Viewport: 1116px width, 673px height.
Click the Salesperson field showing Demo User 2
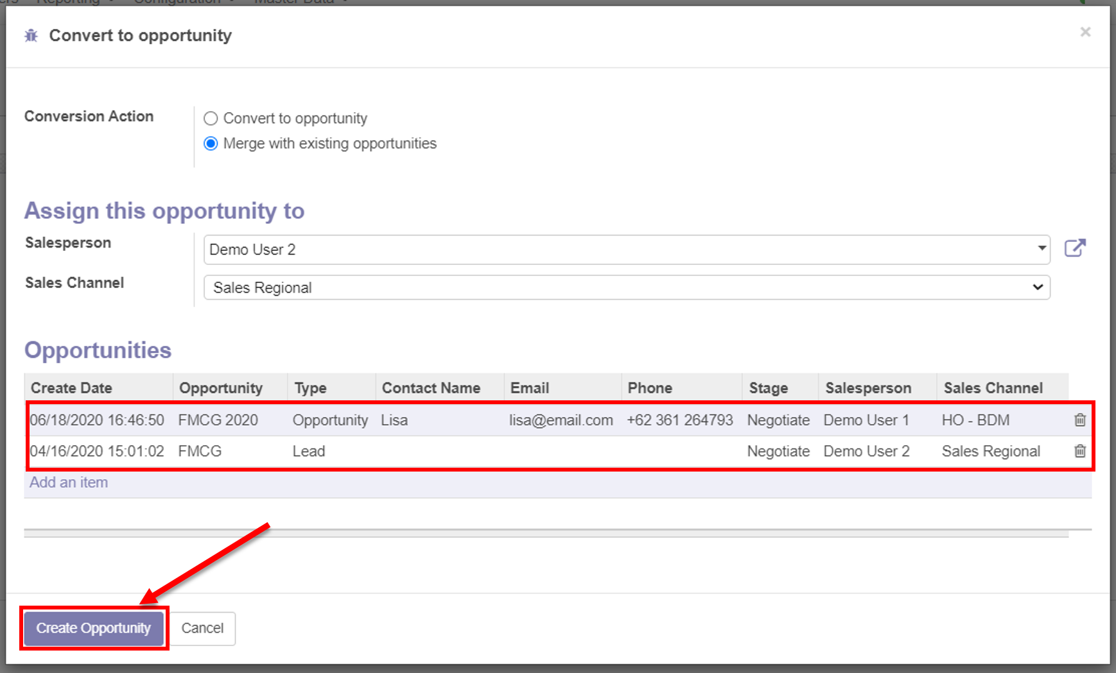(627, 250)
